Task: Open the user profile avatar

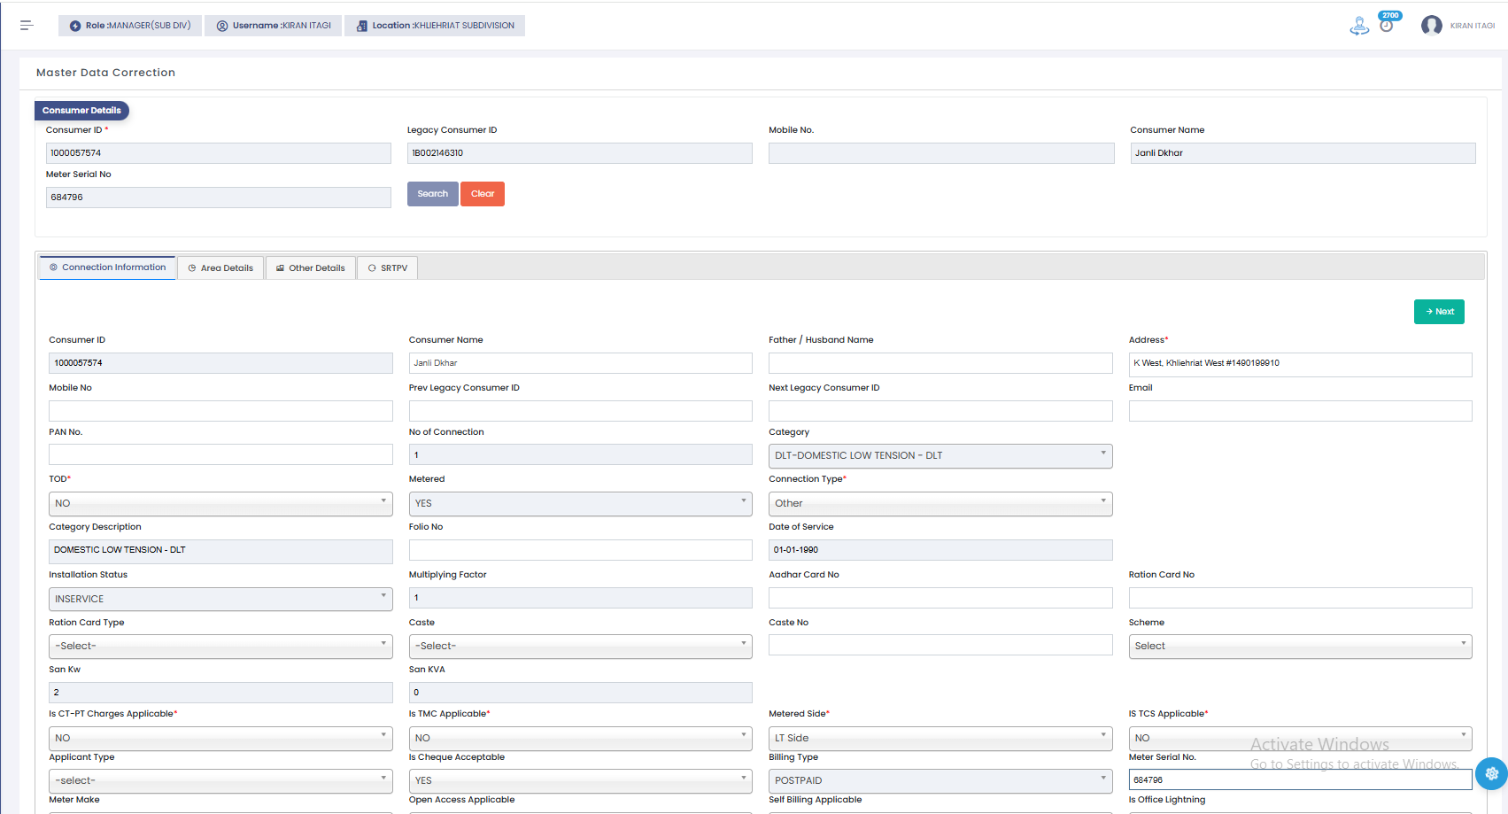Action: 1431,26
